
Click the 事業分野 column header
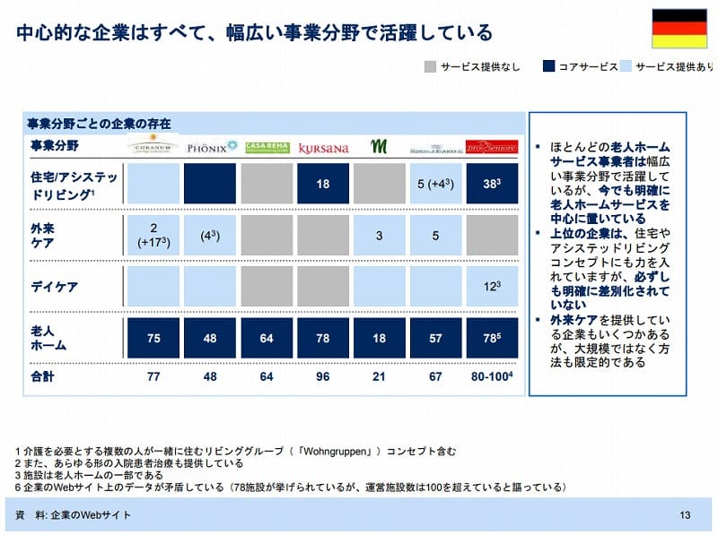[x=52, y=143]
